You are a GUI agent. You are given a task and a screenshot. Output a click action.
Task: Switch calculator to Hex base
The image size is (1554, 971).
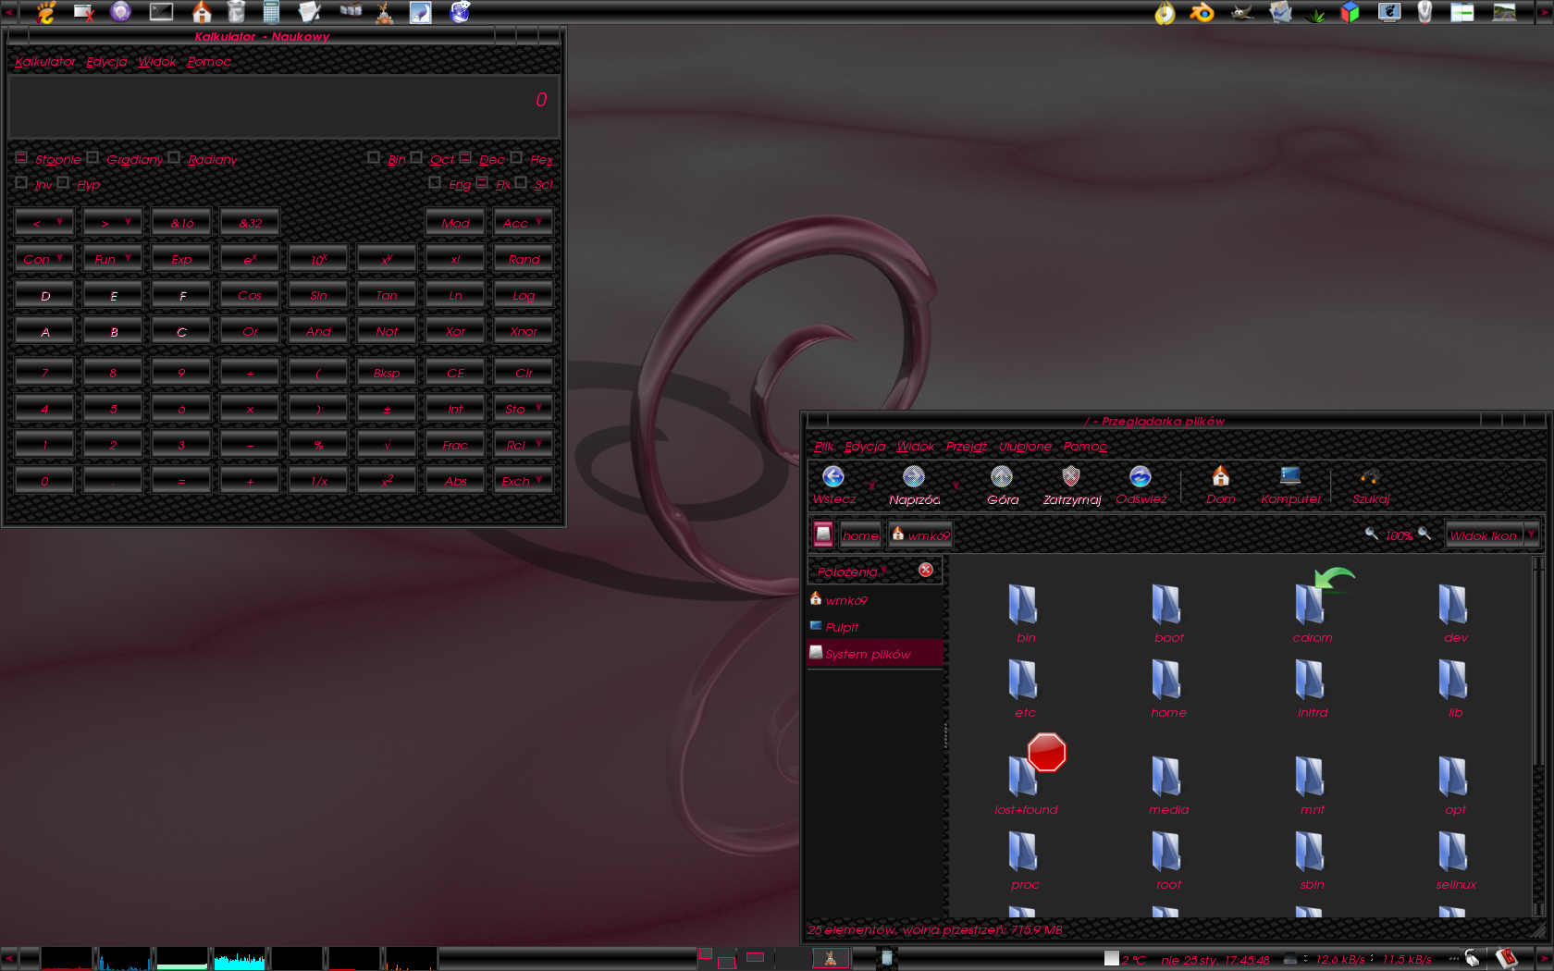click(532, 159)
